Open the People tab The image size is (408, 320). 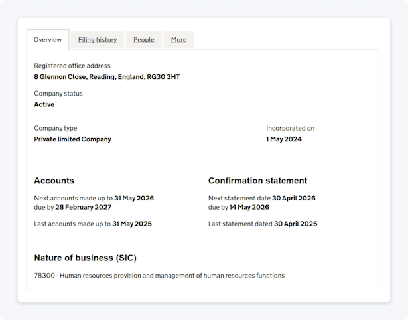coord(144,40)
